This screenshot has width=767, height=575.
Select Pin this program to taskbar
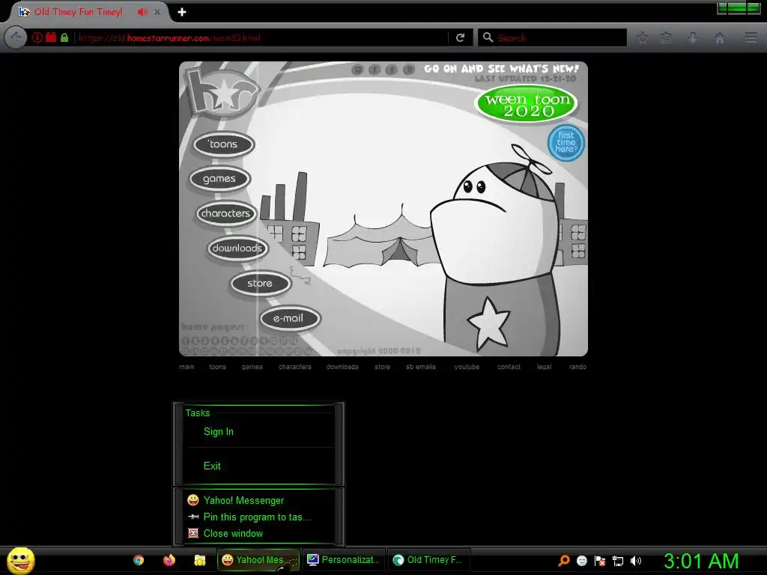pyautogui.click(x=259, y=517)
